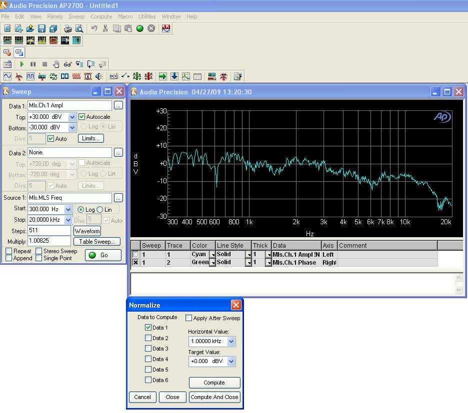Open the Green color dropdown for trace 2
The image size is (468, 413).
212,263
